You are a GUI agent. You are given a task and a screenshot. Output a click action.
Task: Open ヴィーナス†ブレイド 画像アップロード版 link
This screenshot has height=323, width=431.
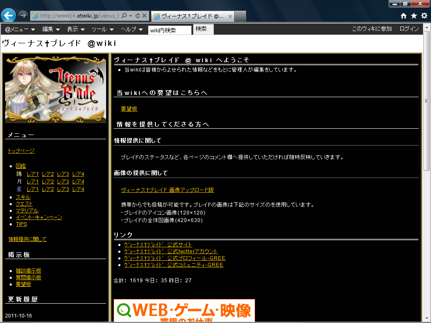pos(168,190)
